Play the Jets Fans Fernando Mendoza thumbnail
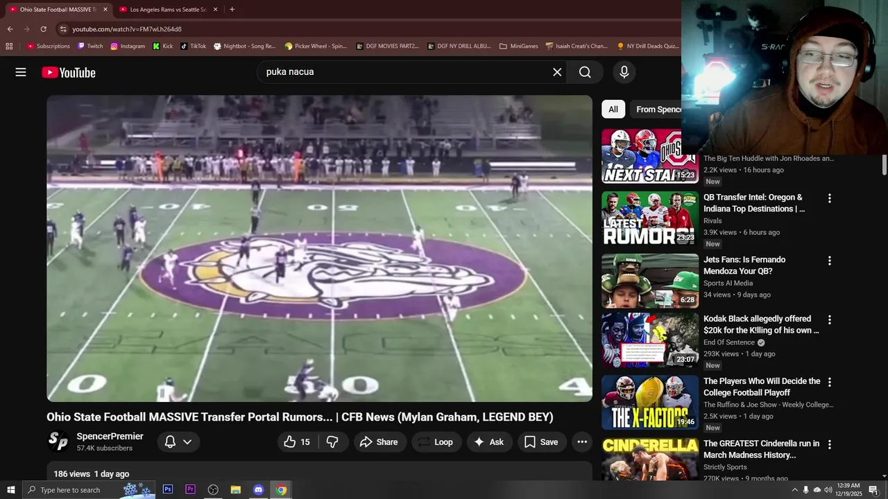 (x=650, y=281)
